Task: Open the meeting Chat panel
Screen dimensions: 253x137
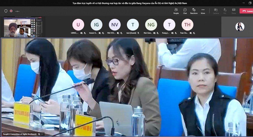Action: click(185, 11)
